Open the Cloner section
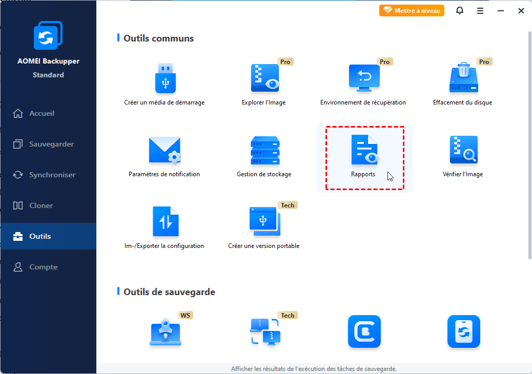532x374 pixels. point(48,205)
